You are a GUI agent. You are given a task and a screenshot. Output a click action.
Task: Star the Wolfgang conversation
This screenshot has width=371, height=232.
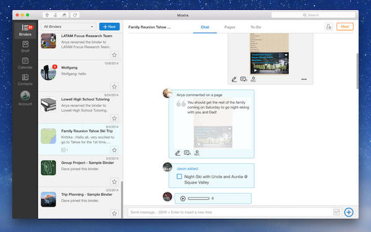coord(114,87)
